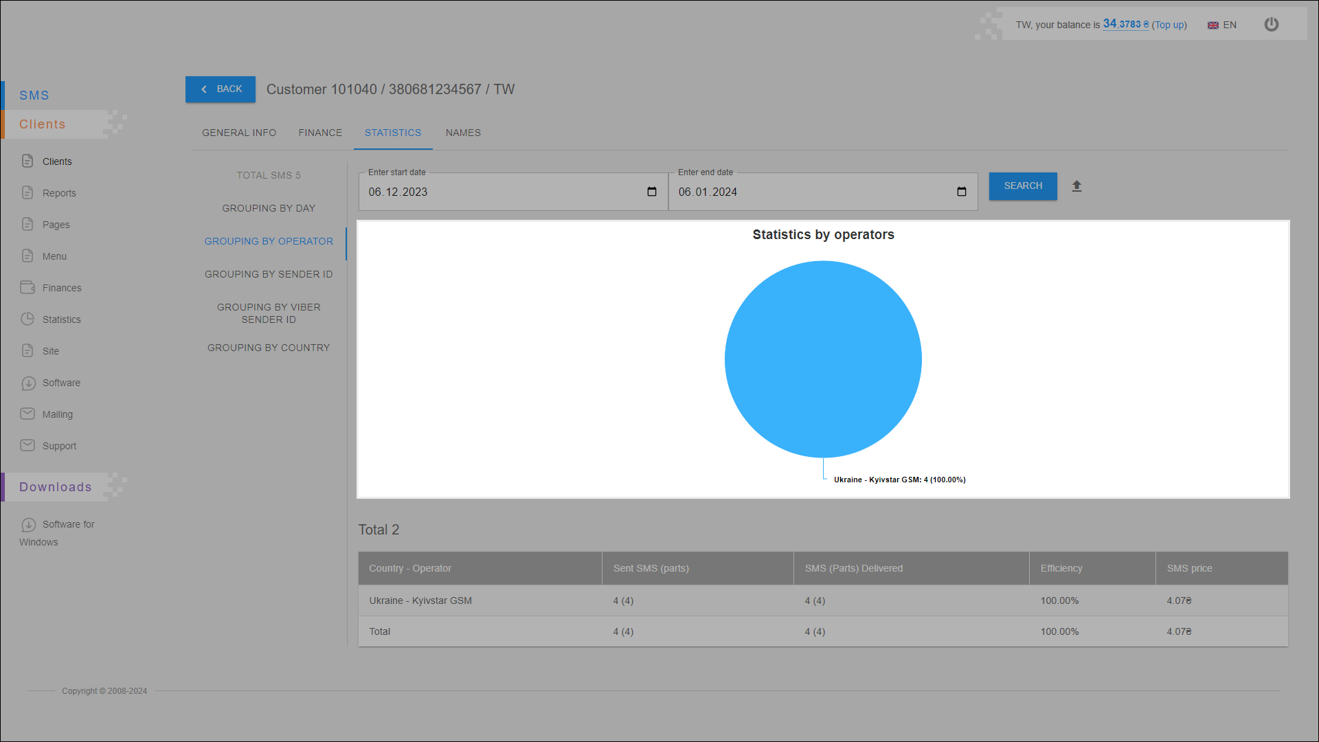
Task: Open Software for Windows download icon
Action: click(28, 525)
